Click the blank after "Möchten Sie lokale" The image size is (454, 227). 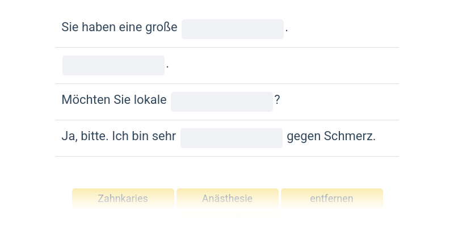tap(222, 102)
